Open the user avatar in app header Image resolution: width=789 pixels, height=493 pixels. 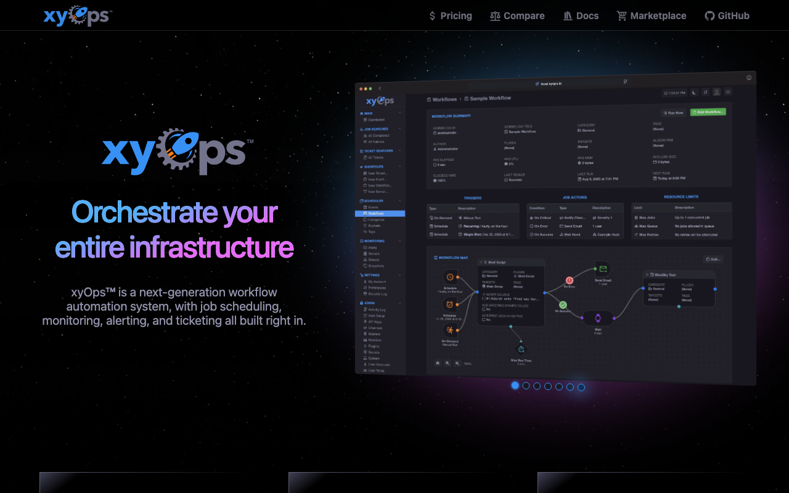717,92
